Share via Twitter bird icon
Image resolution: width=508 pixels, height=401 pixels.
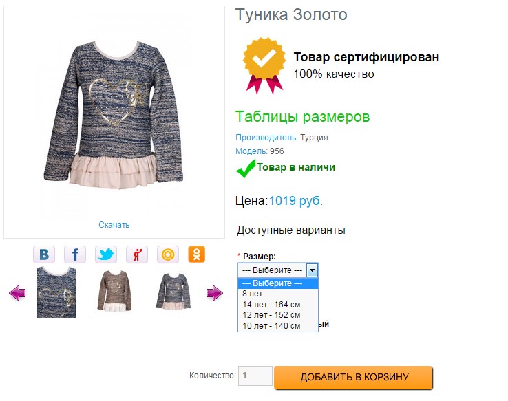[x=106, y=254]
